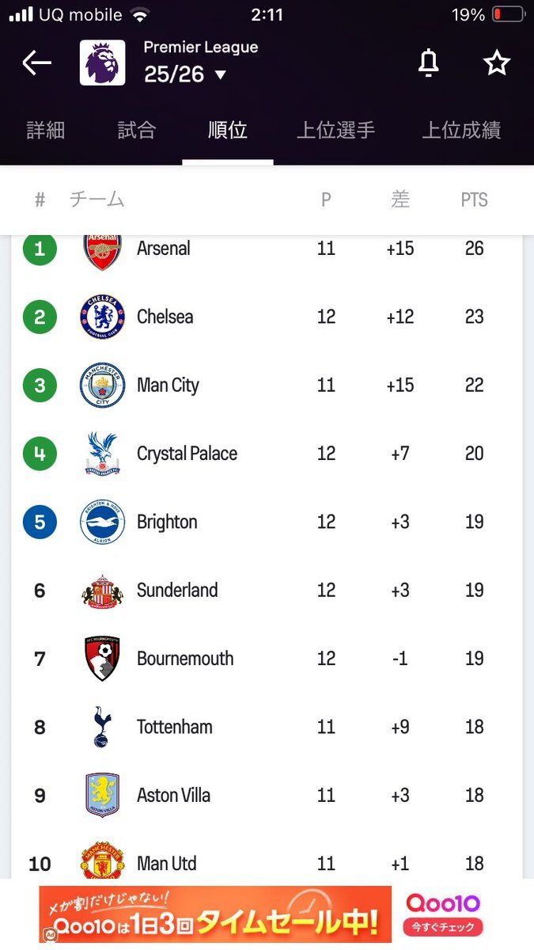Tap the Arsenal club crest
Screen dimensions: 534x950
coord(102,252)
